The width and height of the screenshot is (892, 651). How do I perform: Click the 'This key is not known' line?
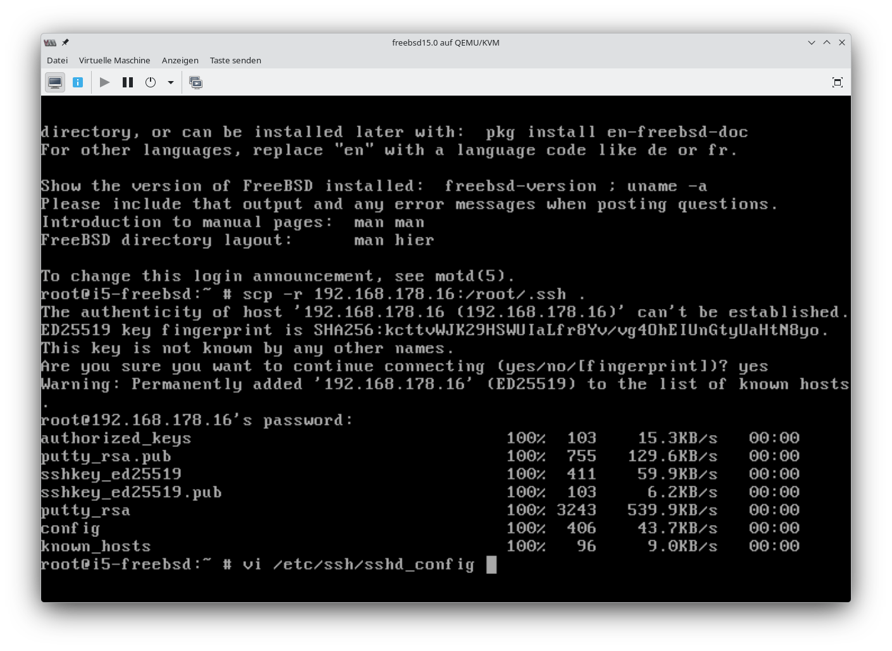[247, 348]
